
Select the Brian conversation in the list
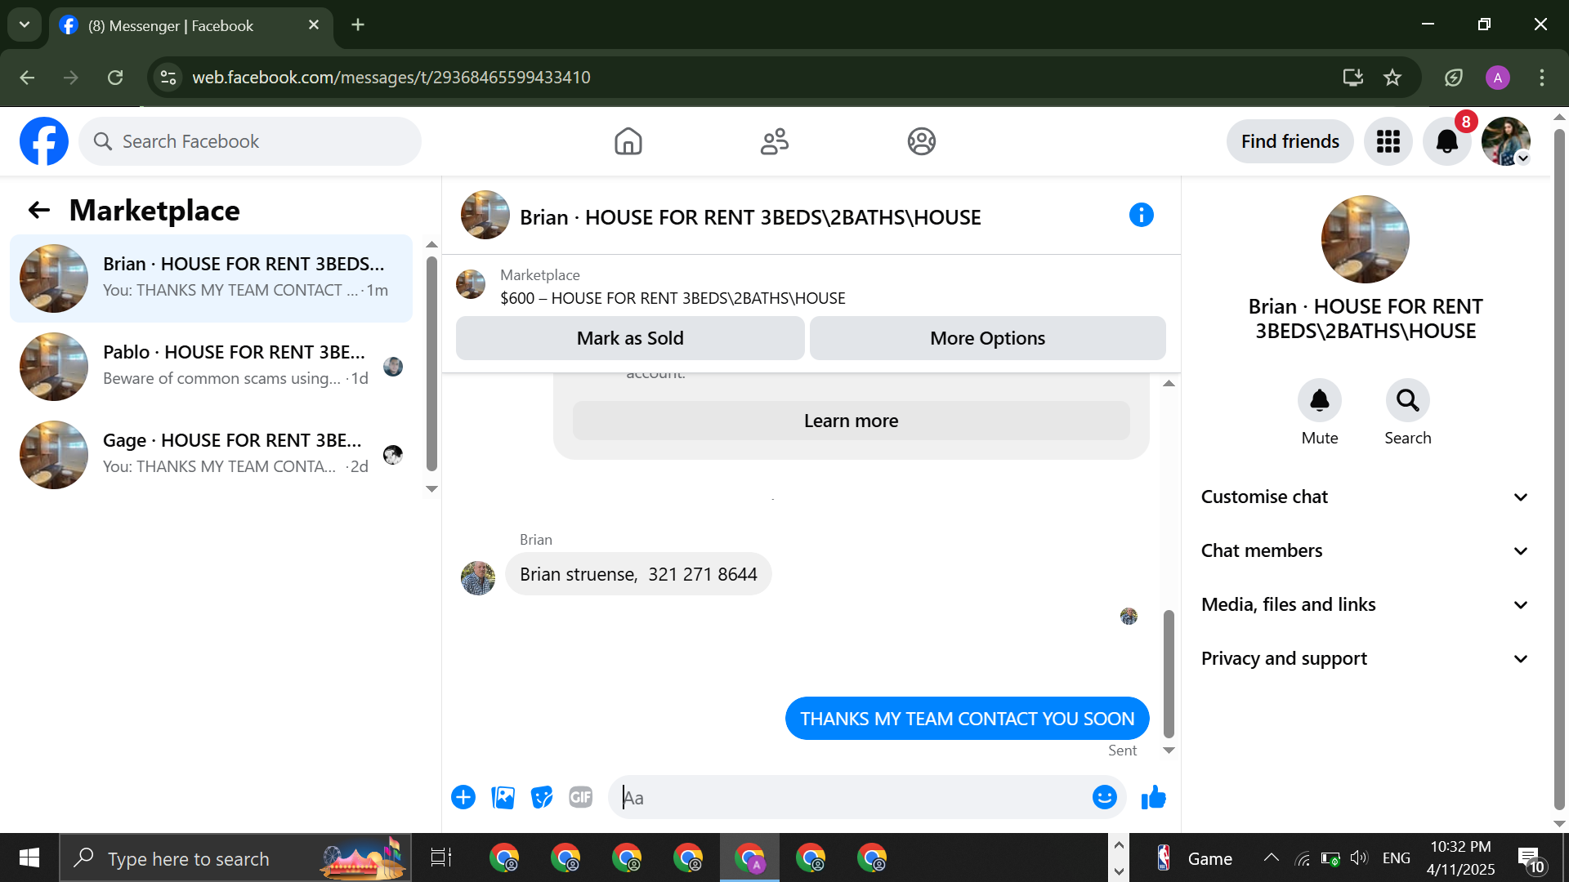point(211,278)
